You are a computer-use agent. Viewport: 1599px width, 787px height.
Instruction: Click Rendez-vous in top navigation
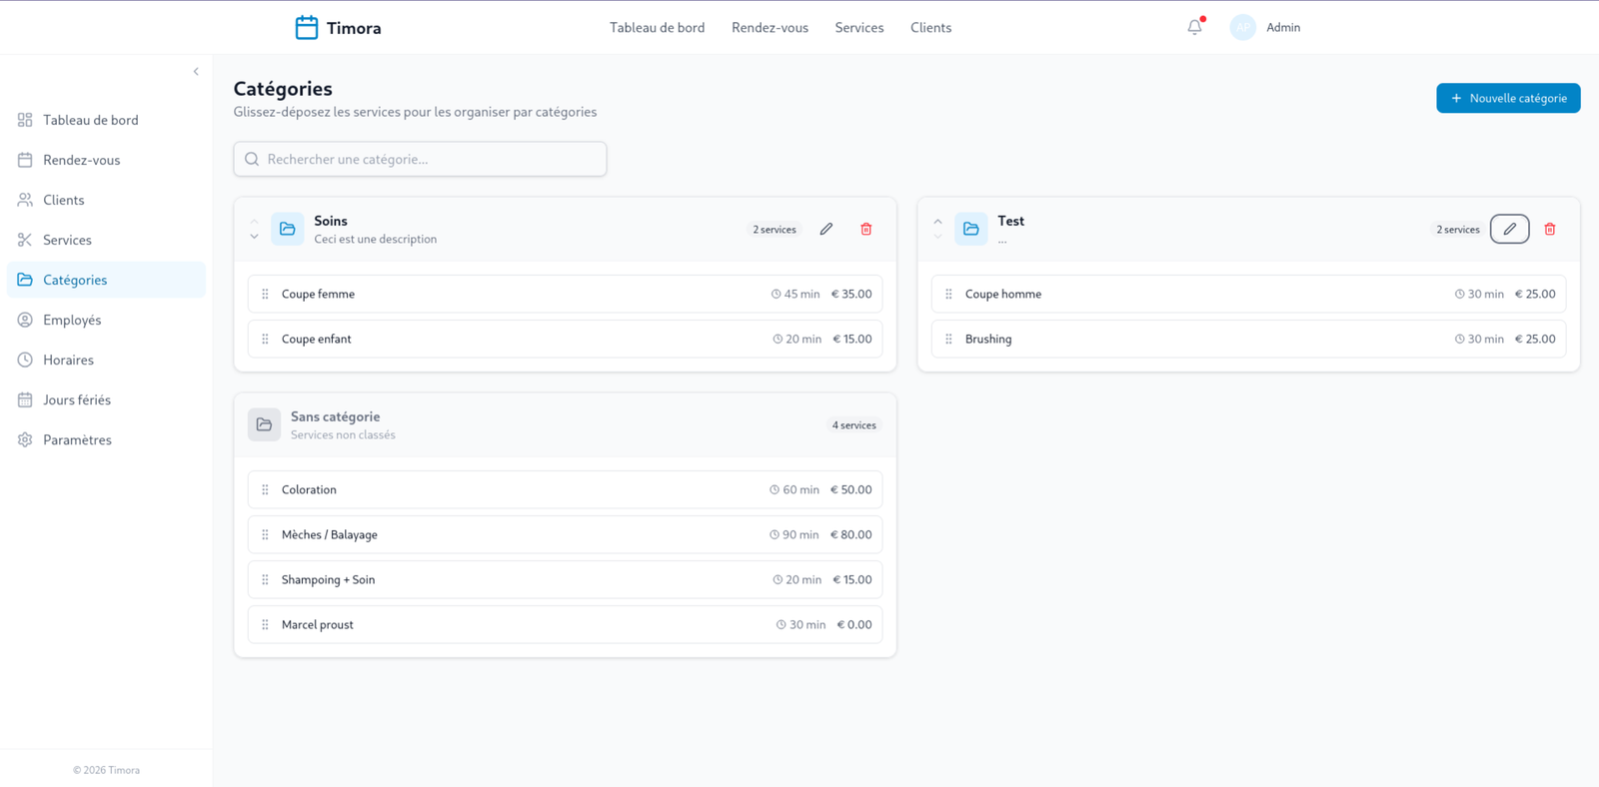coord(770,28)
